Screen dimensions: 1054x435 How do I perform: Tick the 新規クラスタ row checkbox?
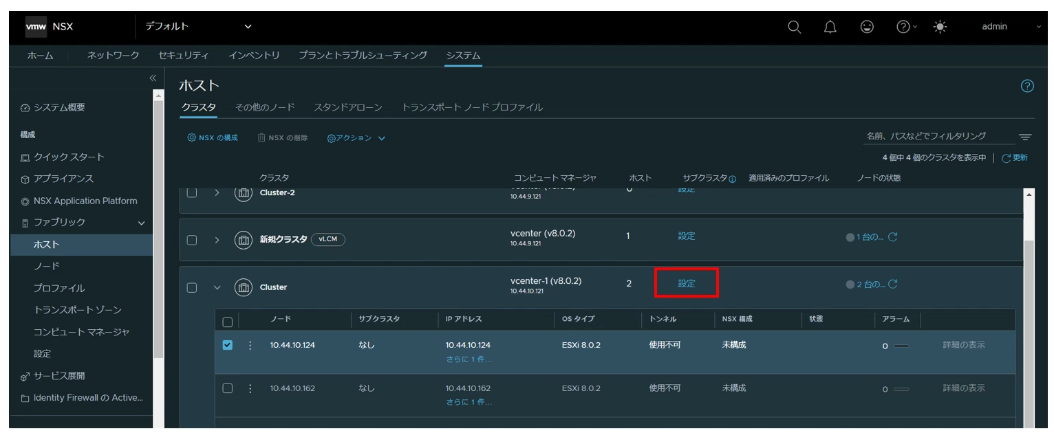click(192, 240)
